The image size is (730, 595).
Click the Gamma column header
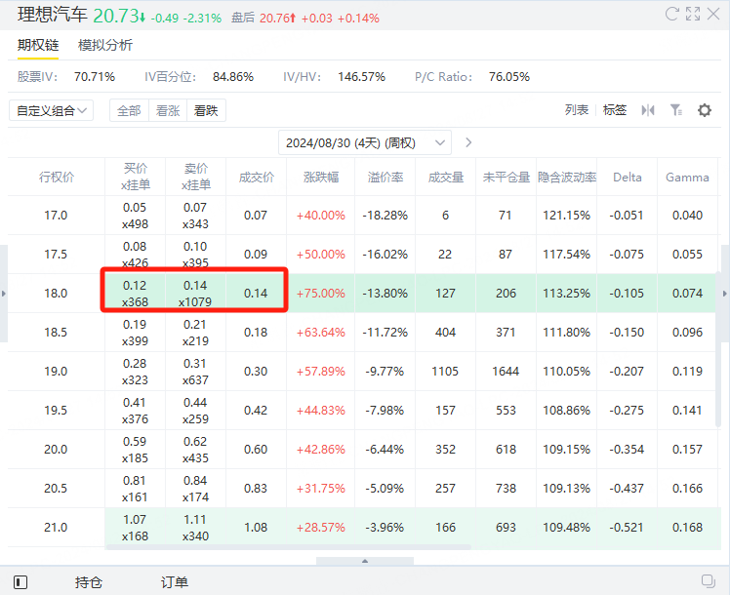coord(687,178)
